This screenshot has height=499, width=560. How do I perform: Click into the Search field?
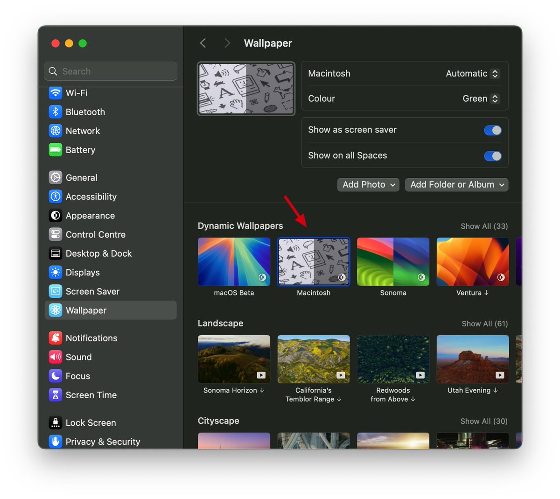[111, 71]
